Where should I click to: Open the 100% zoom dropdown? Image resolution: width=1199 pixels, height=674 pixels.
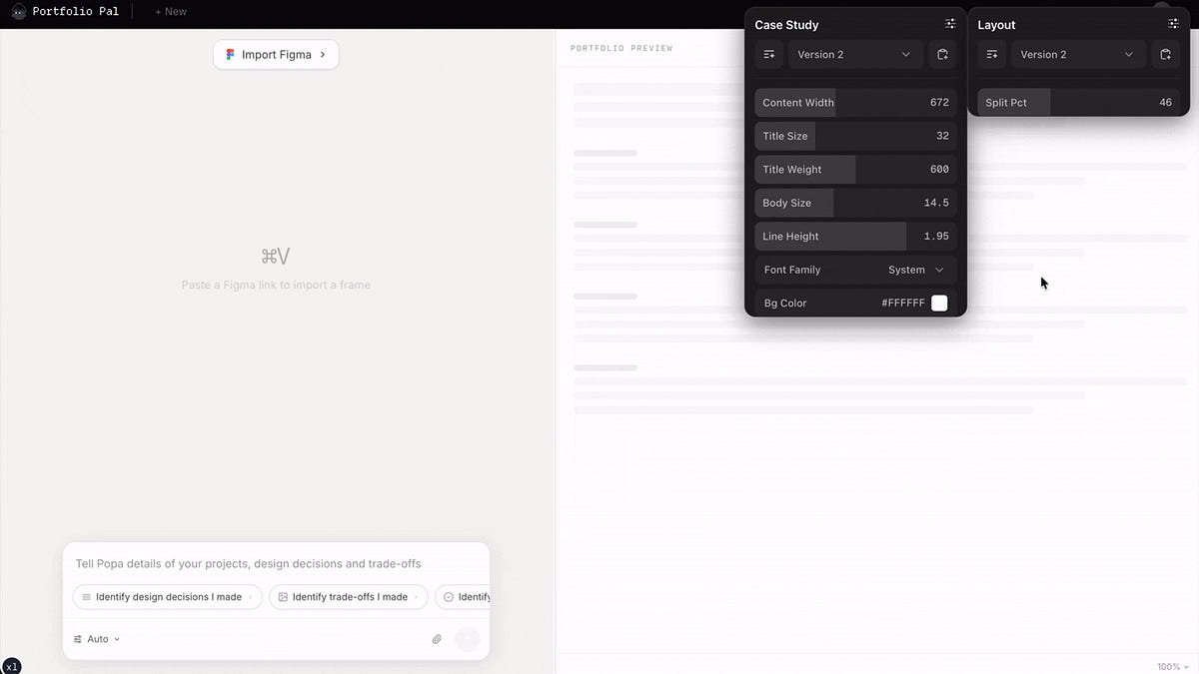click(x=1172, y=666)
